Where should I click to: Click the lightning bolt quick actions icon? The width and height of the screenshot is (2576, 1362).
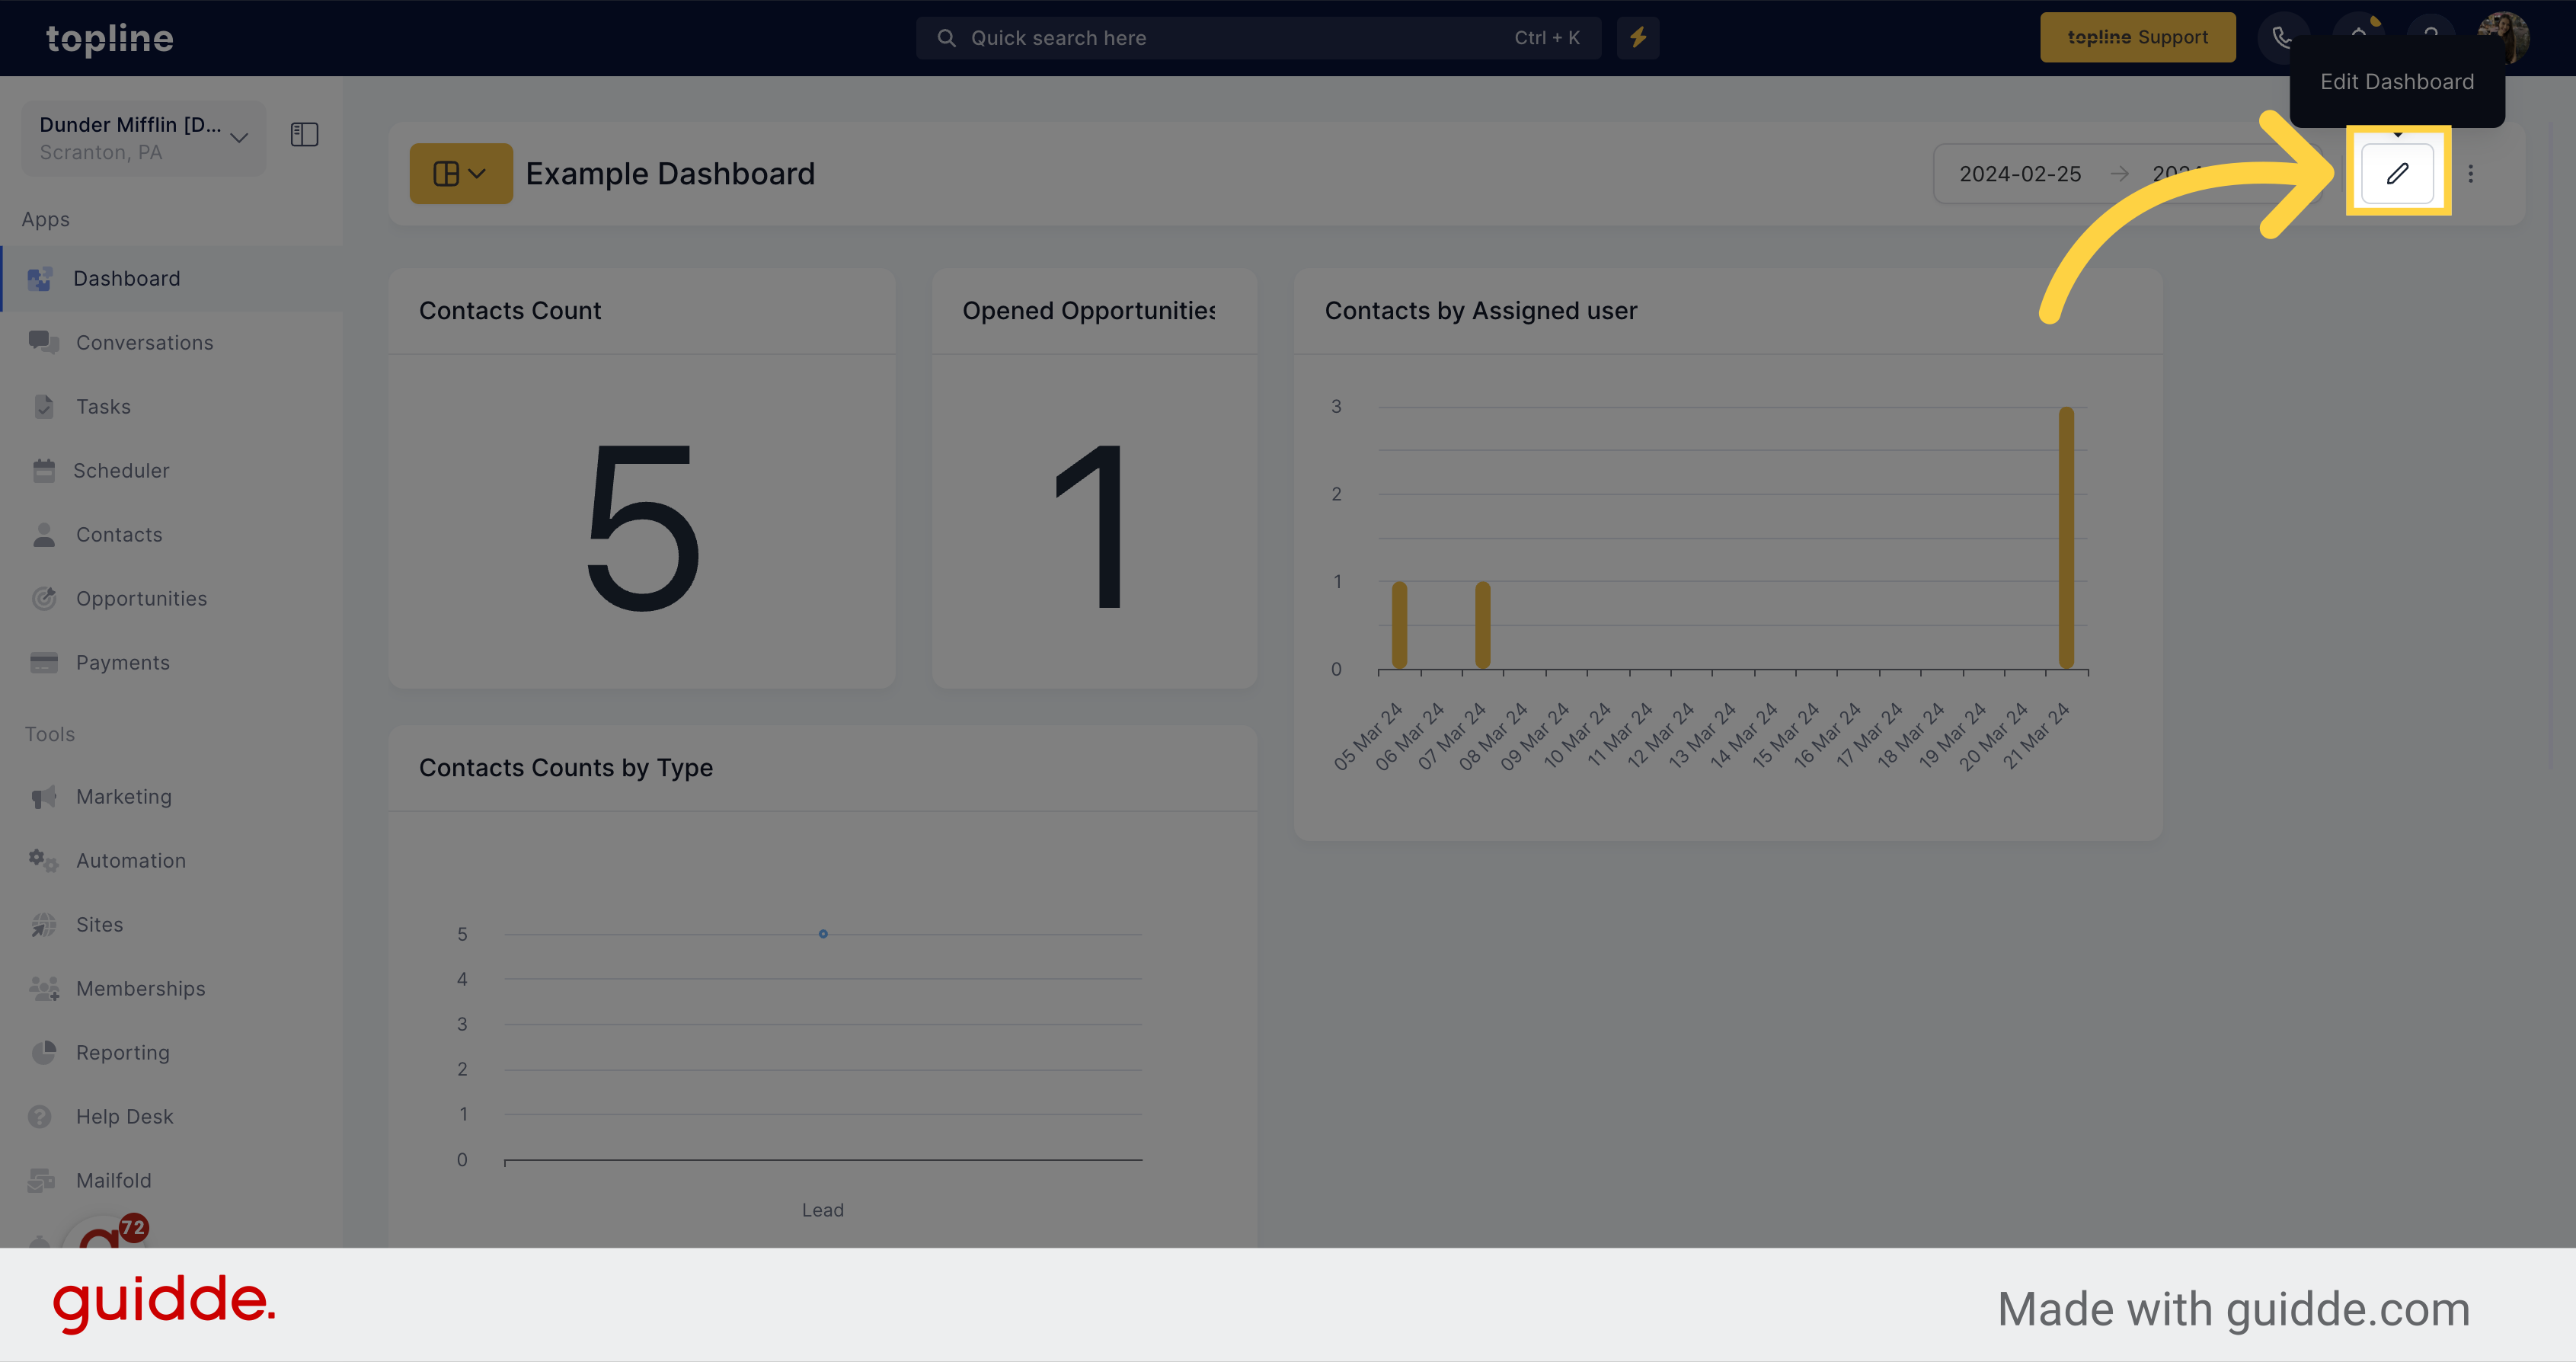tap(1638, 37)
